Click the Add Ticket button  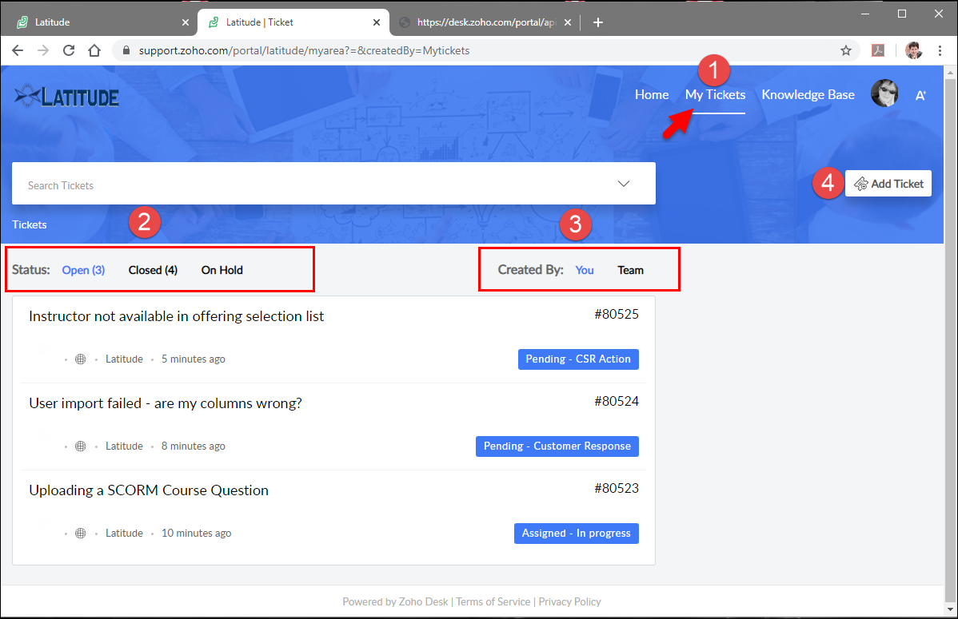point(888,184)
